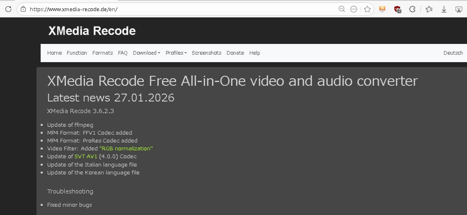This screenshot has width=467, height=215.
Task: Reload the page with the refresh icon
Action: pyautogui.click(x=8, y=9)
